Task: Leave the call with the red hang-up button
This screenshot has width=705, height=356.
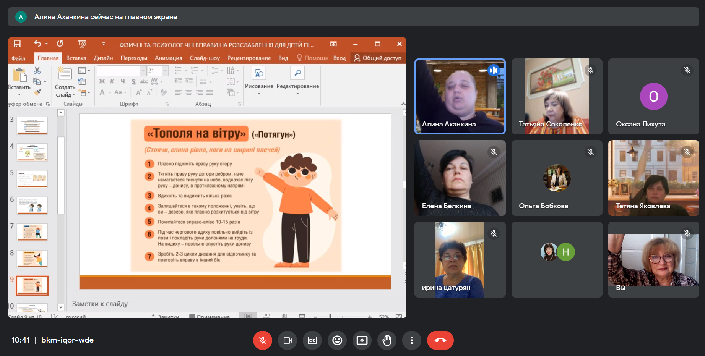Action: (x=440, y=340)
